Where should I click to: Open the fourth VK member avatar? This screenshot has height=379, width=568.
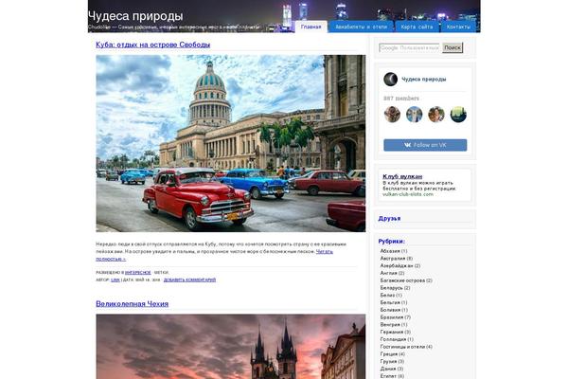tap(458, 115)
